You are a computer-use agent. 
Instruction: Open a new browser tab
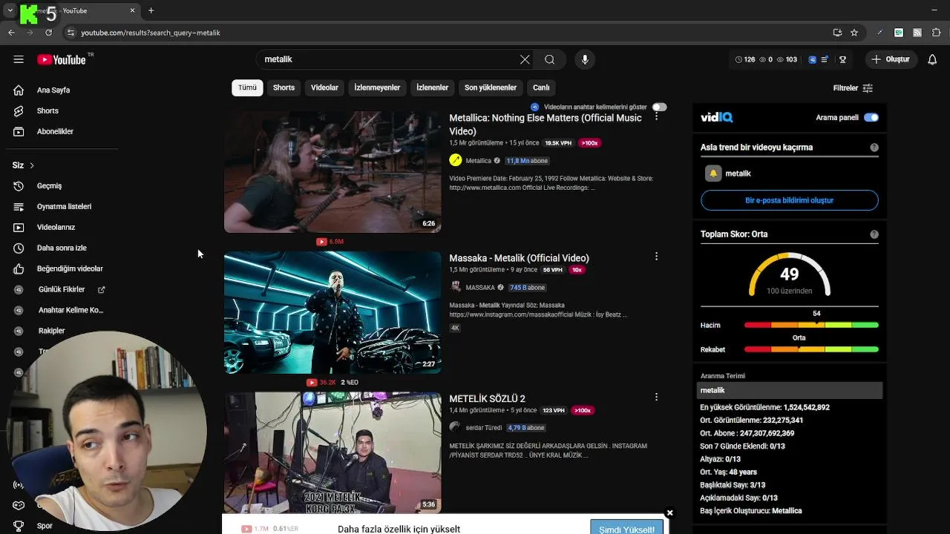coord(151,10)
